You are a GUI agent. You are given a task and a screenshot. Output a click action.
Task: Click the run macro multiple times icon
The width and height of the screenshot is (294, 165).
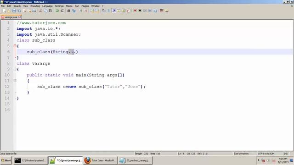click(x=150, y=11)
